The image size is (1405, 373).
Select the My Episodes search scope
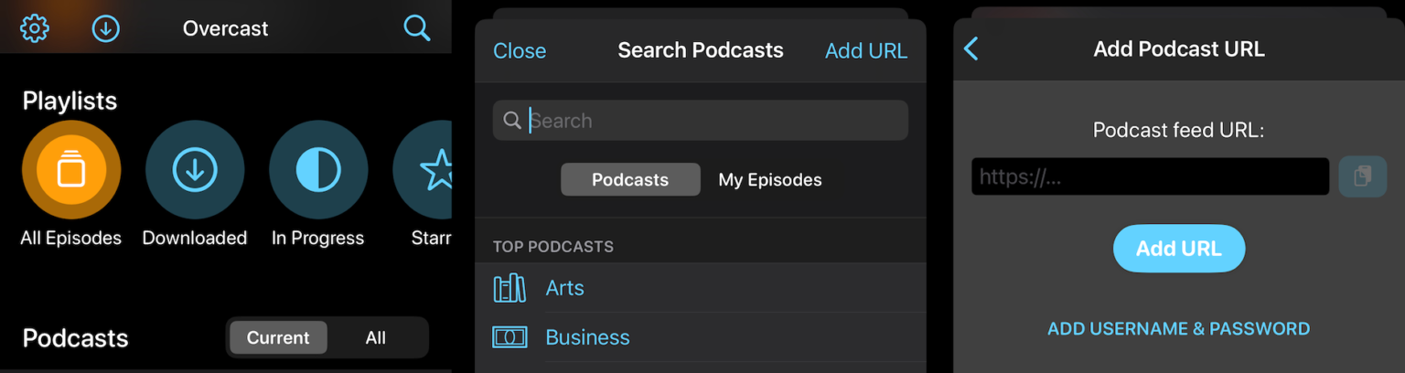tap(770, 180)
